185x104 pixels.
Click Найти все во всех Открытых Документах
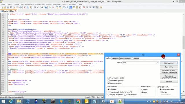[x=169, y=72]
